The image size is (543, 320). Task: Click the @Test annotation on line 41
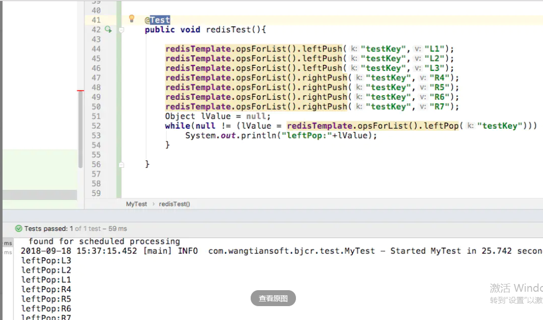click(x=157, y=20)
